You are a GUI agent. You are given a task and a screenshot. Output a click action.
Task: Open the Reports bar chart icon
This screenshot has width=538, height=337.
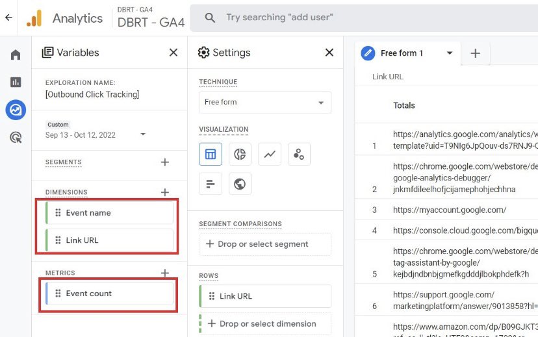[16, 82]
